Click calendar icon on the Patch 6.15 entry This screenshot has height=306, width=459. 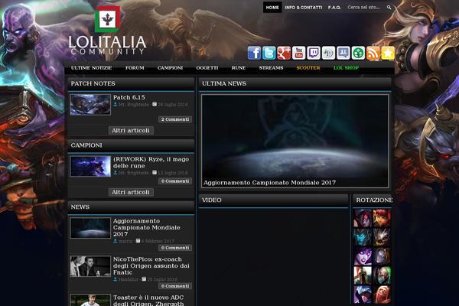[155, 104]
